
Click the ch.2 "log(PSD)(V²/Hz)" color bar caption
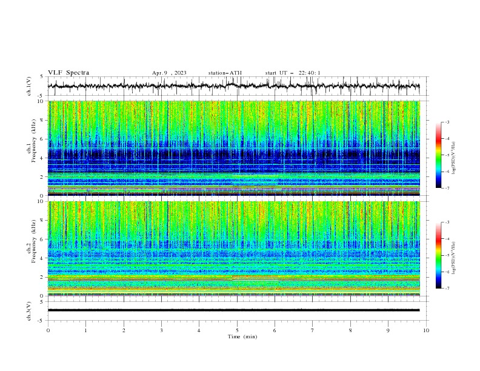(x=454, y=258)
